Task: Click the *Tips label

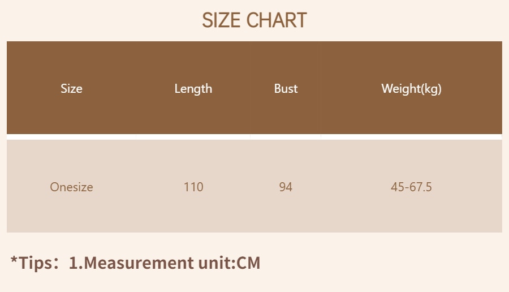Action: point(34,263)
